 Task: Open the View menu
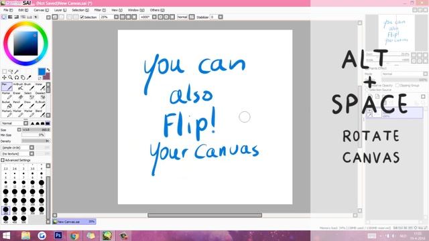117,10
